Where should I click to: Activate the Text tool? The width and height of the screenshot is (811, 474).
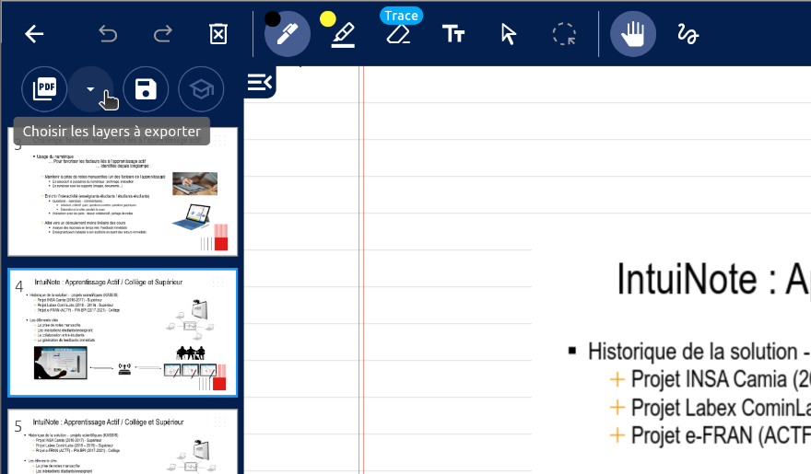[x=453, y=35]
